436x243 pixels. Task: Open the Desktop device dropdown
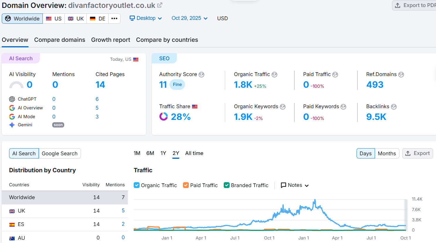coord(146,18)
